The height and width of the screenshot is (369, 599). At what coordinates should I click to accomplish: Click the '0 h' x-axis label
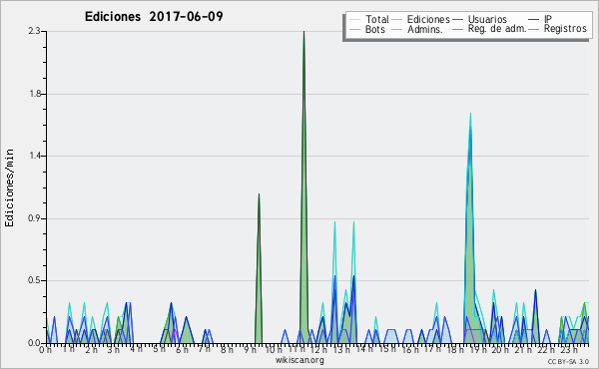coord(46,350)
